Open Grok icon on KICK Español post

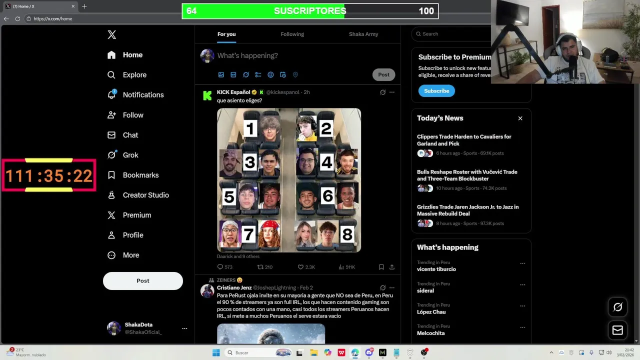[382, 92]
